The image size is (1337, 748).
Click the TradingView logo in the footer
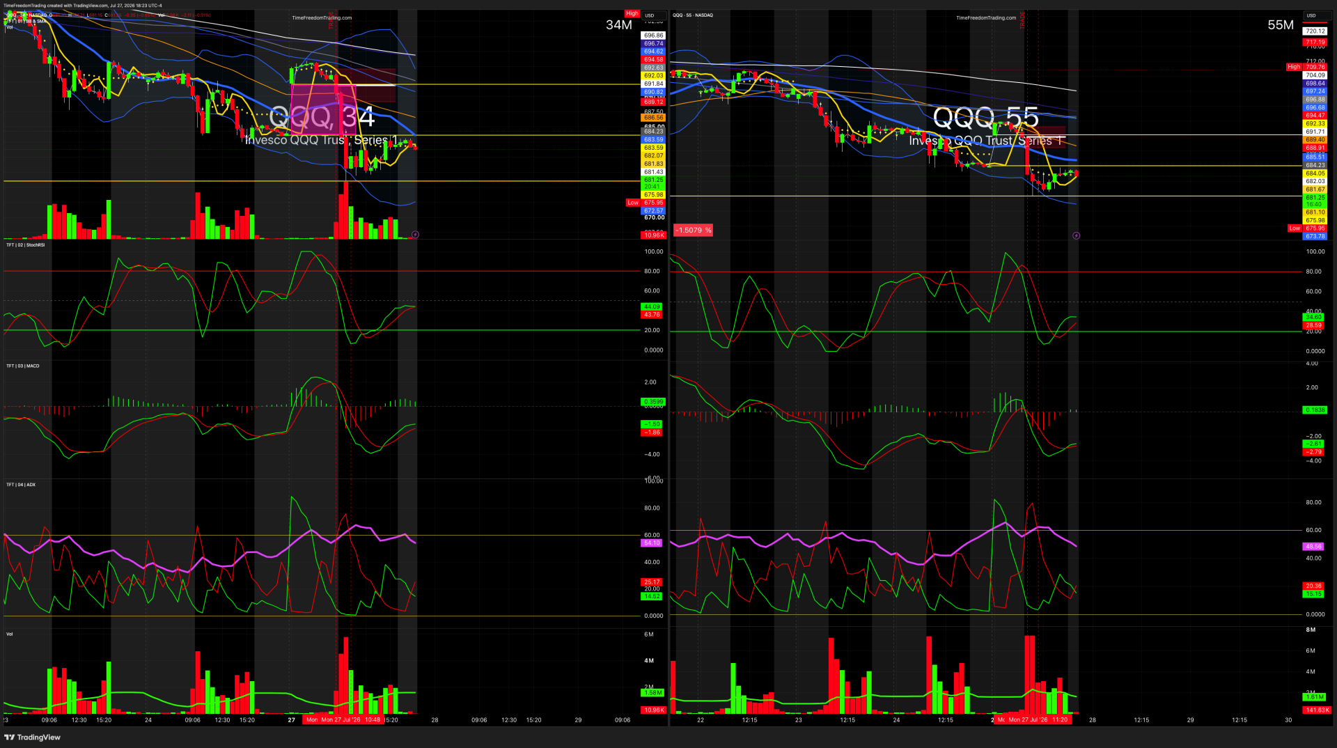tap(33, 738)
